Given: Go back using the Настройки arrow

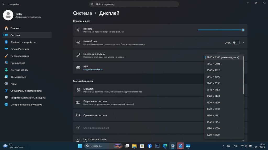Looking at the screenshot, I should coord(4,4).
